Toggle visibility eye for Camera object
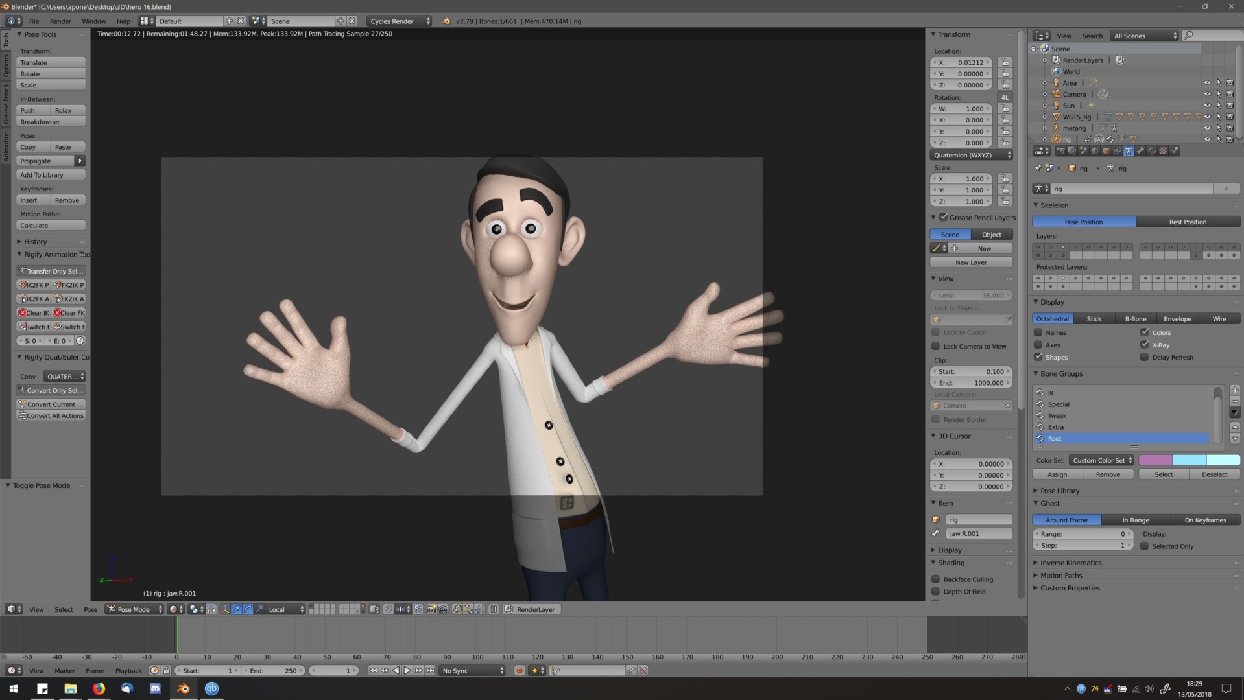 1207,94
